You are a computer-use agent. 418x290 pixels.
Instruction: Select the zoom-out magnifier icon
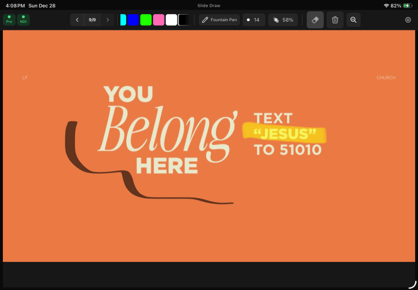pyautogui.click(x=354, y=20)
